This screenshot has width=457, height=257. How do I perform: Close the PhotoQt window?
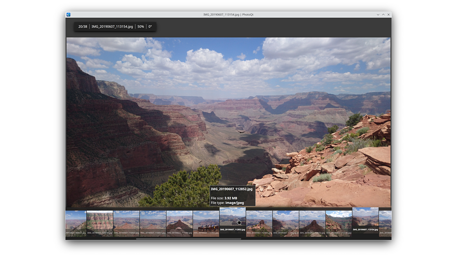(388, 15)
